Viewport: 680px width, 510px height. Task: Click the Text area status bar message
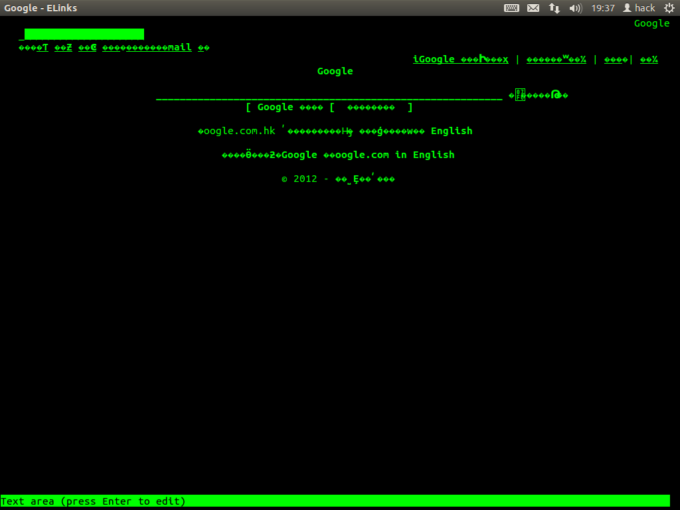[x=93, y=501]
